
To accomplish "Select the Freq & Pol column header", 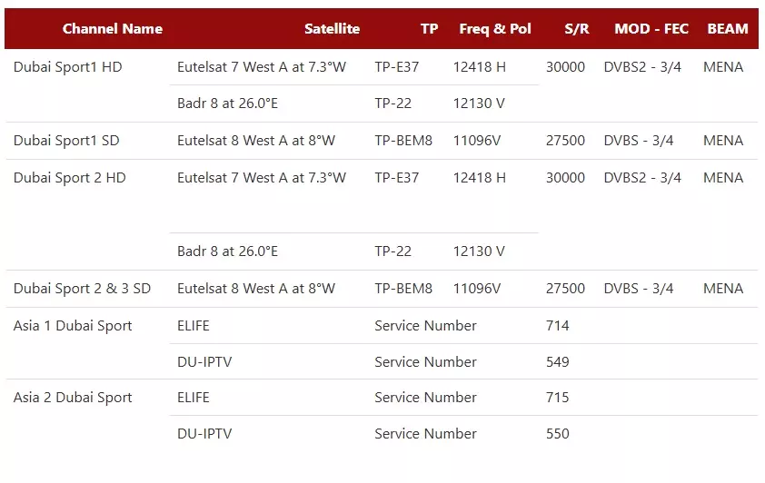I will click(x=495, y=29).
